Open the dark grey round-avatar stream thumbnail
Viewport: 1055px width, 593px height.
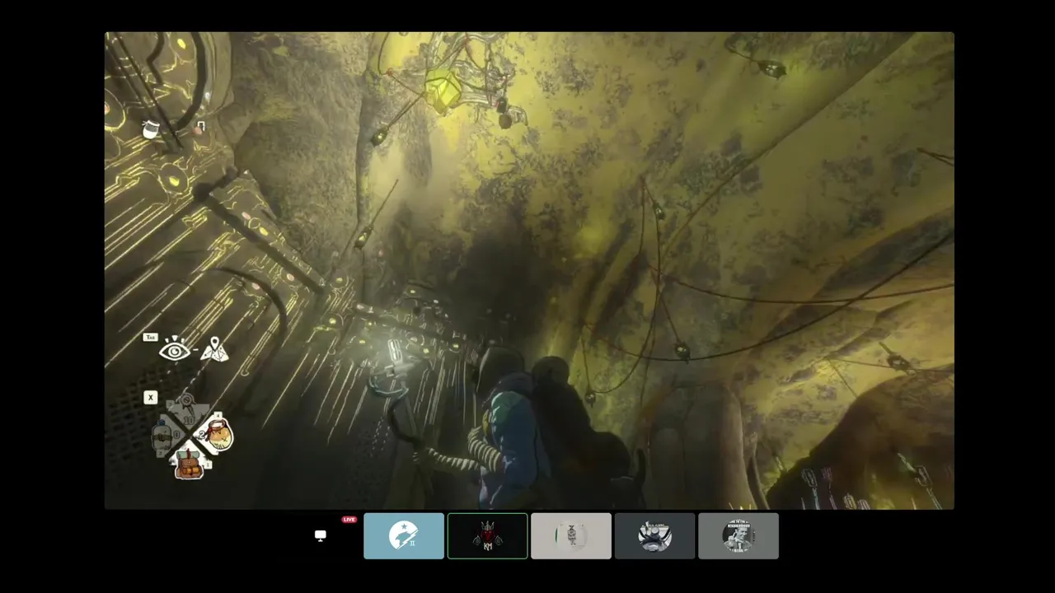pyautogui.click(x=654, y=536)
